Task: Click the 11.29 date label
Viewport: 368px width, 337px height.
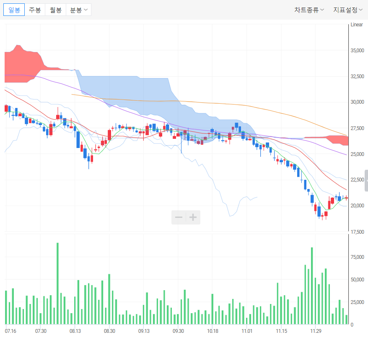Action: click(316, 331)
